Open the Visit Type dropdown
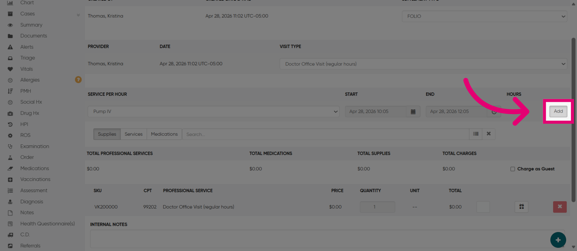The width and height of the screenshot is (577, 251). [423, 64]
